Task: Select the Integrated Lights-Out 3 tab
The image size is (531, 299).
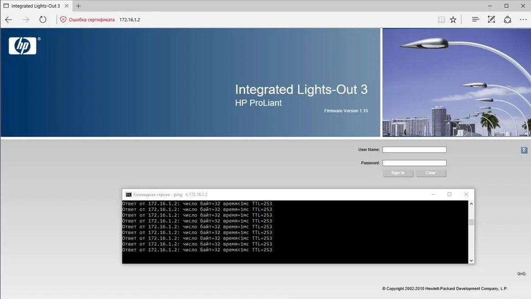Action: [x=35, y=6]
